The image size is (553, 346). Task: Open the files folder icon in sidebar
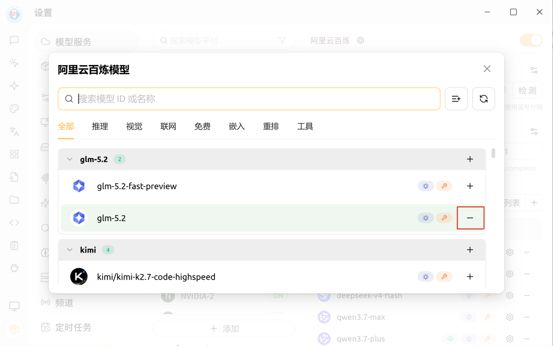tap(14, 200)
